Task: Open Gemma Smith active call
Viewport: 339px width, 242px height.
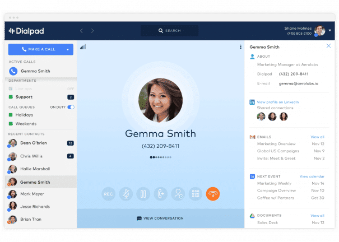Action: [x=41, y=71]
